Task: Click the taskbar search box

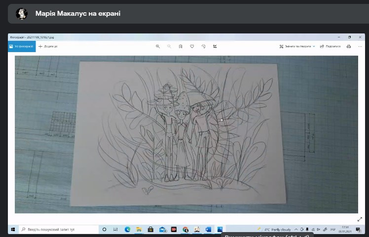Action: coord(59,229)
